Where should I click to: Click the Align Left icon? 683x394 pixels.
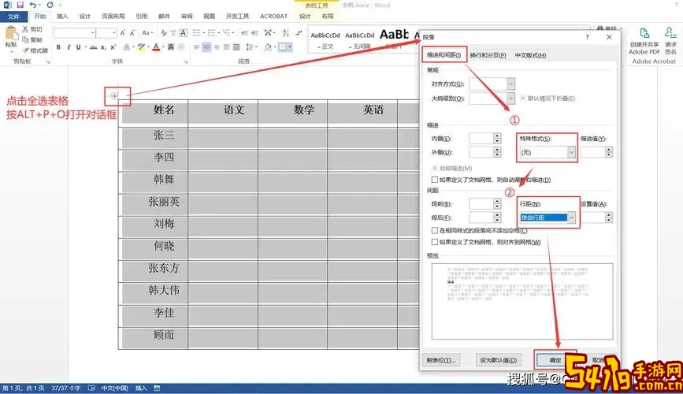(x=196, y=47)
